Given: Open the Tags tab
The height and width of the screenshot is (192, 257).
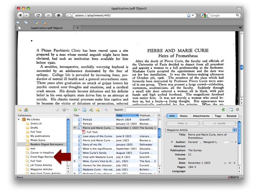Looking at the screenshot, I should pyautogui.click(x=218, y=116).
